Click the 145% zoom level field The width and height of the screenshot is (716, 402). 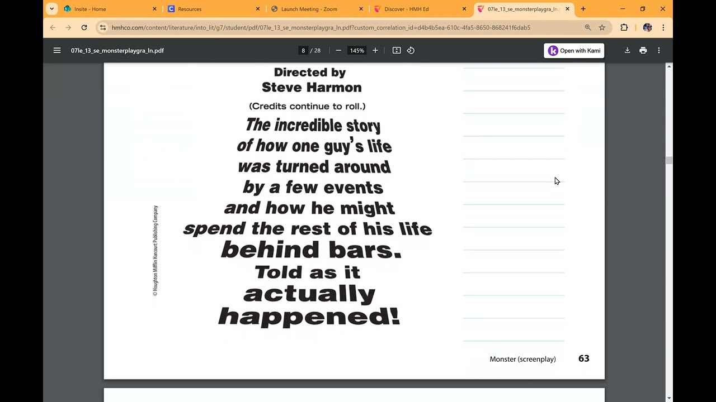[357, 50]
